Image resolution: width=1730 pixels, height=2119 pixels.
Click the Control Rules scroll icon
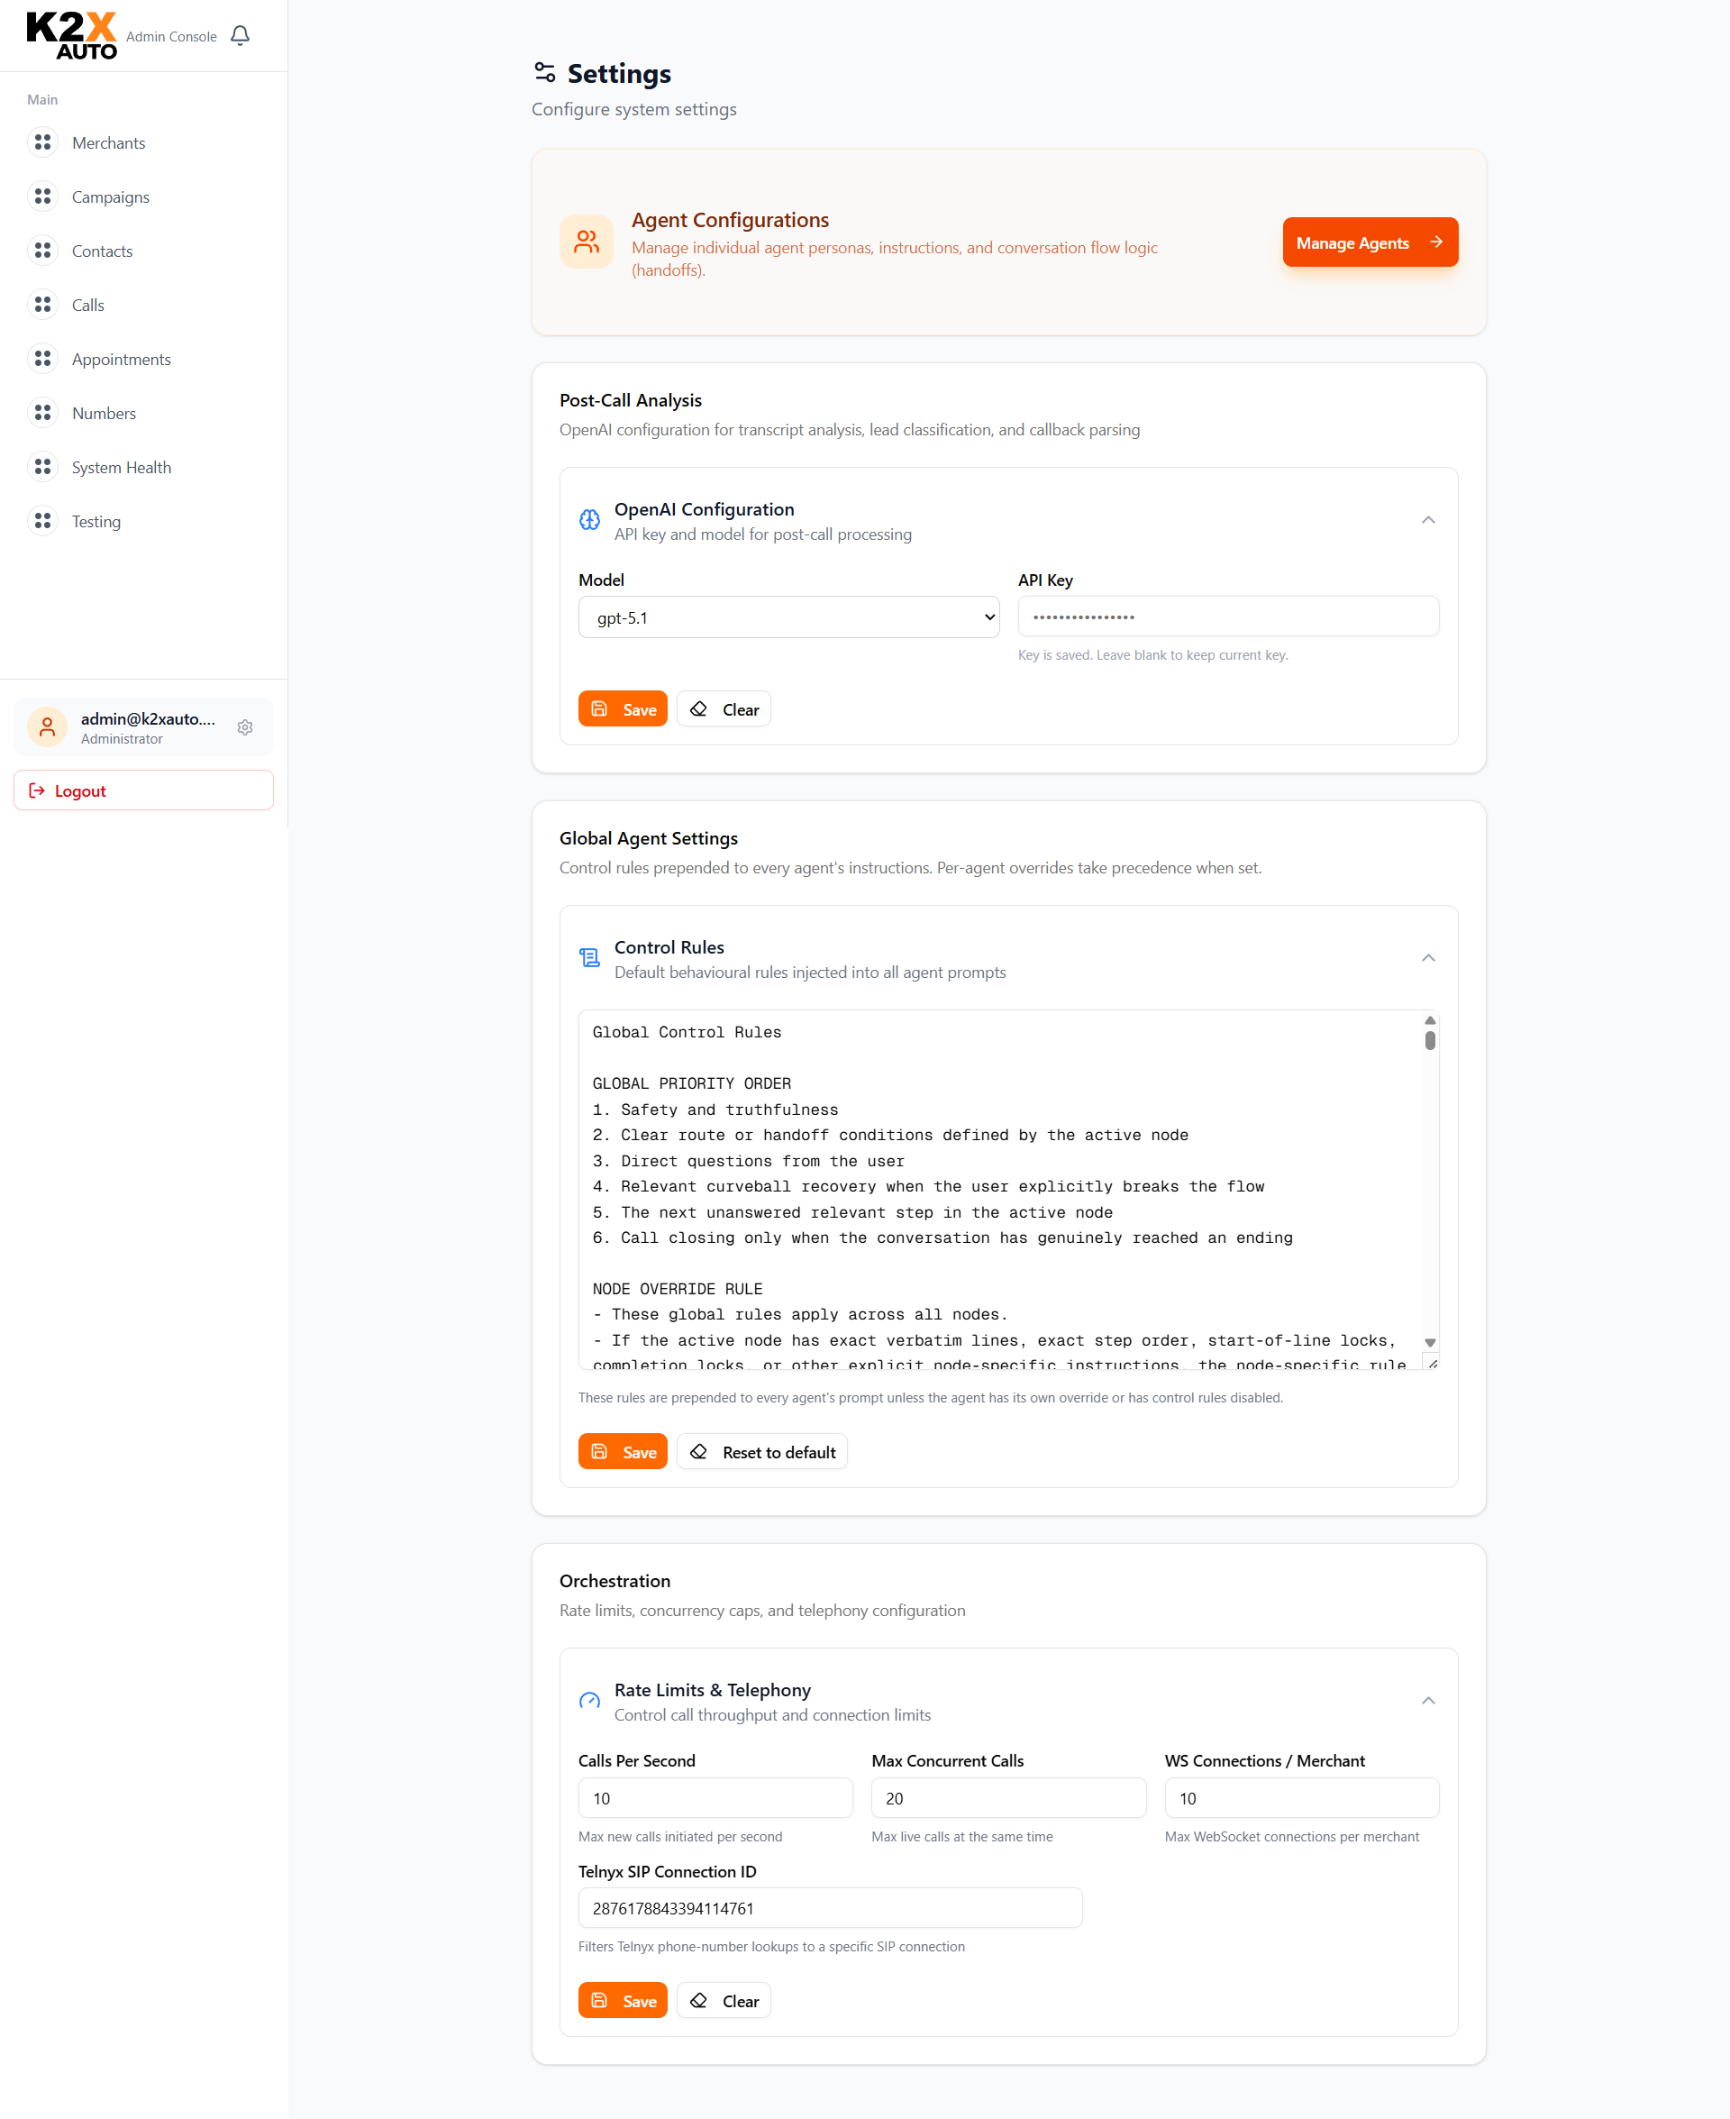(x=589, y=957)
